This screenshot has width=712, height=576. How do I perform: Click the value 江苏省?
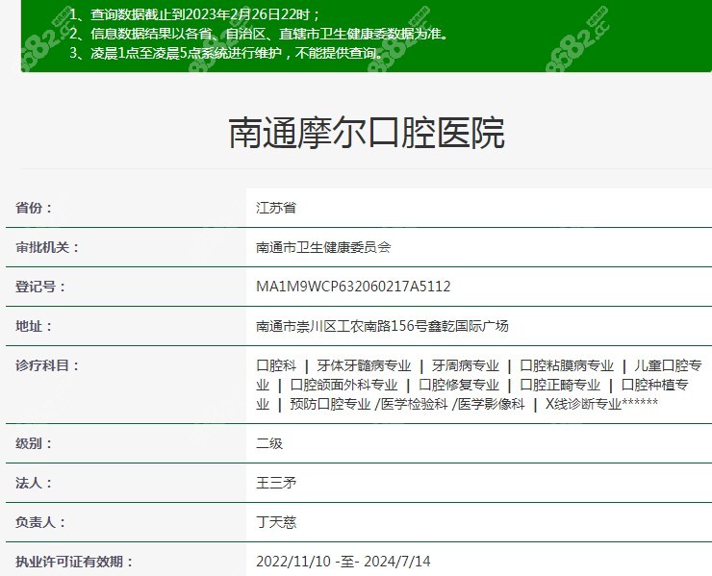(276, 208)
